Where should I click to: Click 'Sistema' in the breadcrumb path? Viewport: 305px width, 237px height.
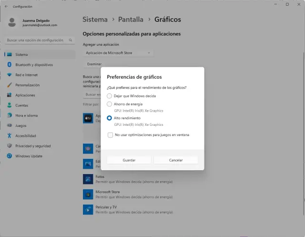(95, 20)
